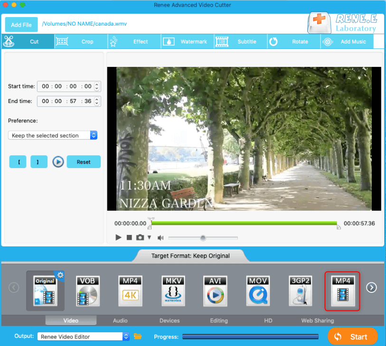Open settings gear on Original format

point(60,275)
